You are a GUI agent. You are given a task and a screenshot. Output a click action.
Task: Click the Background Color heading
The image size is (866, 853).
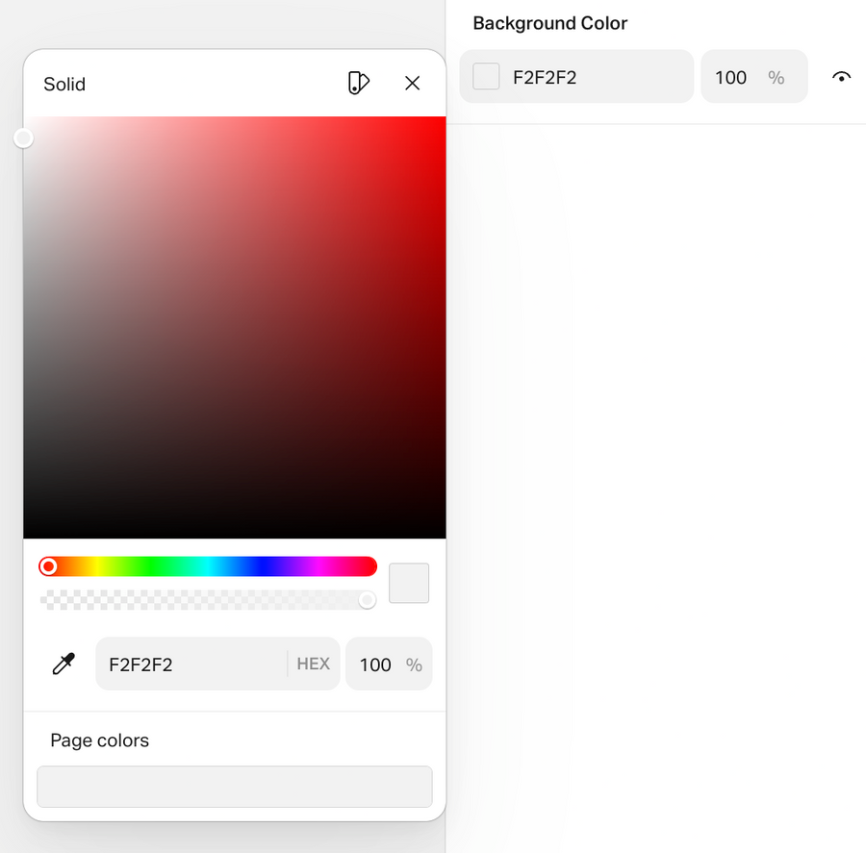pos(549,22)
